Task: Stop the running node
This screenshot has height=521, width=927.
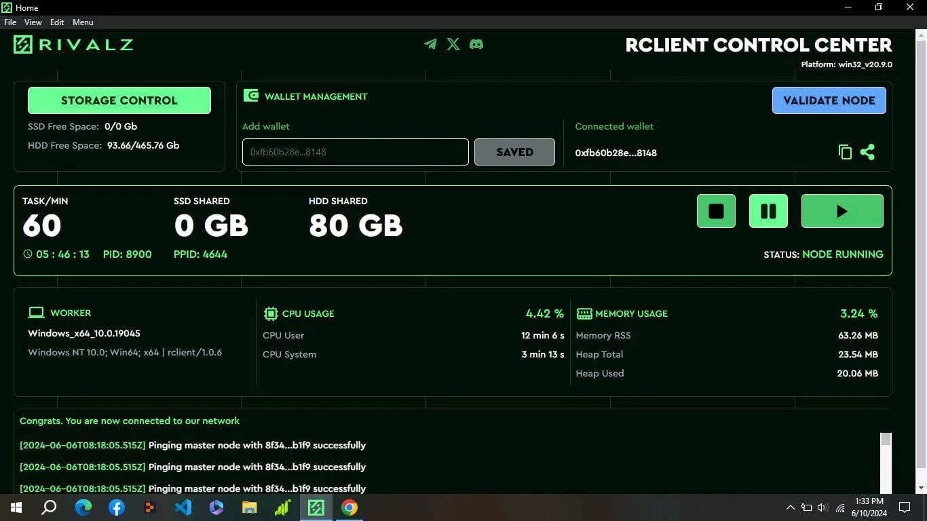Action: point(716,211)
